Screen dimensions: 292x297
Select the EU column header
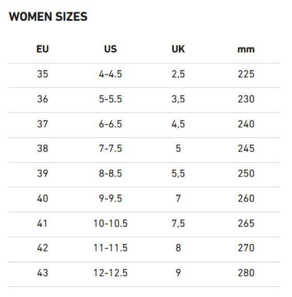[42, 49]
